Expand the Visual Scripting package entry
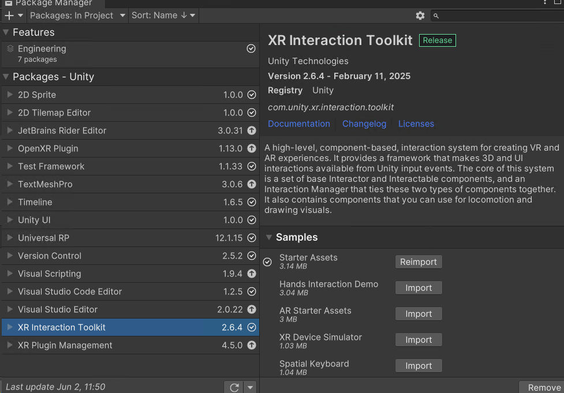 tap(10, 274)
